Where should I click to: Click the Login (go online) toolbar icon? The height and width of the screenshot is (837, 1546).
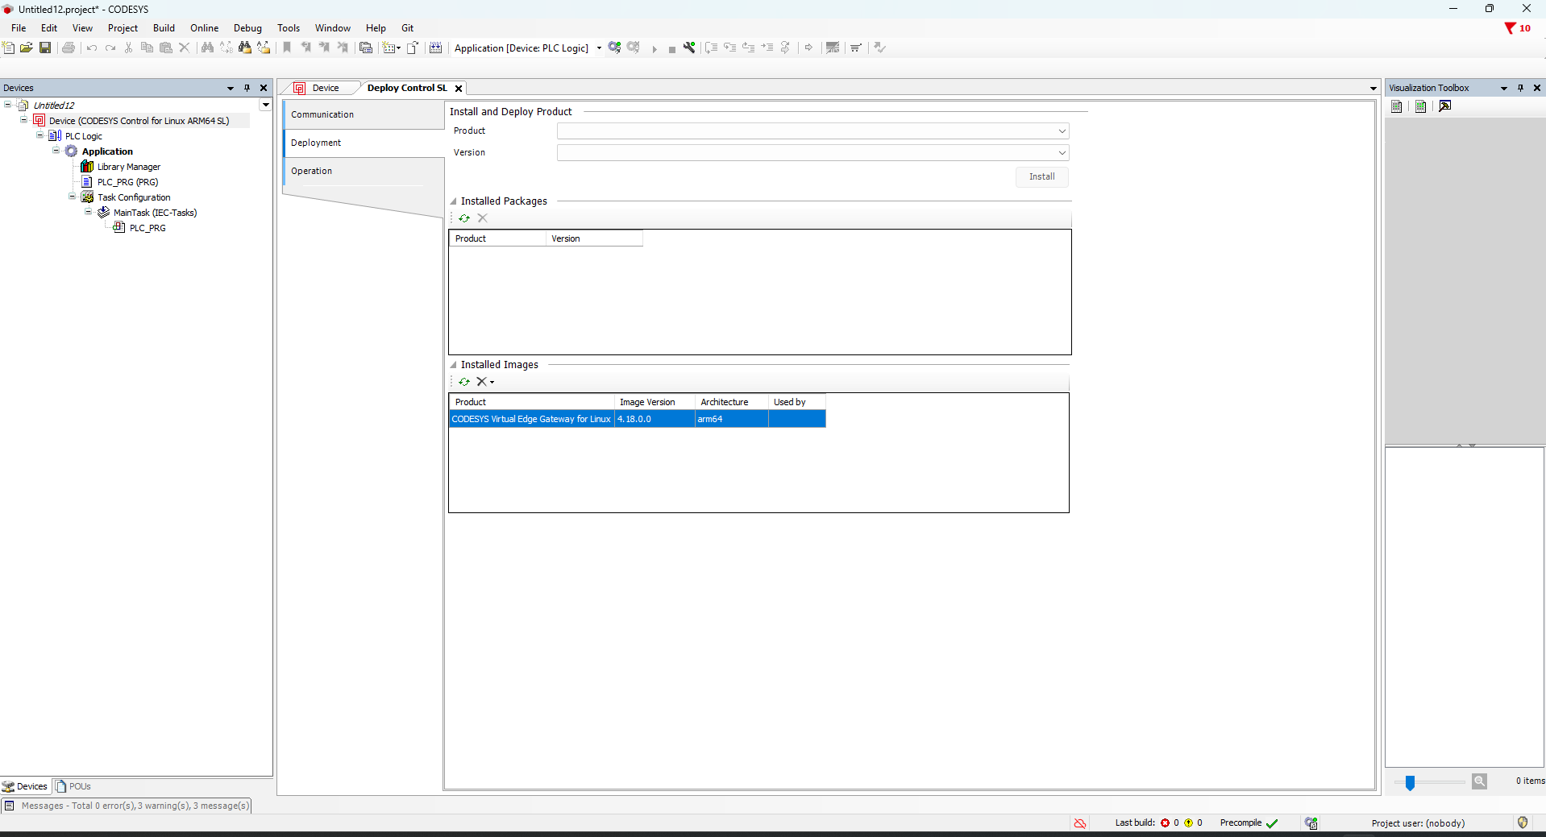pos(614,48)
